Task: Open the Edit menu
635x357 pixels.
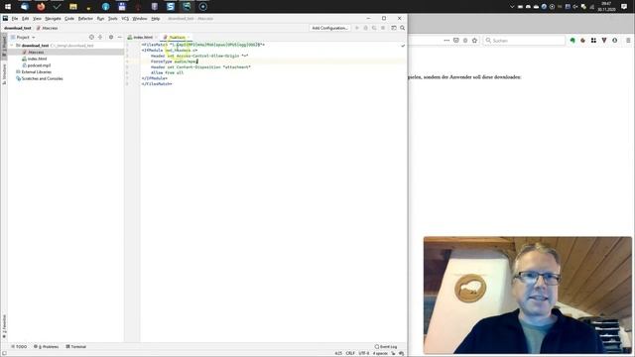Action: coord(25,19)
